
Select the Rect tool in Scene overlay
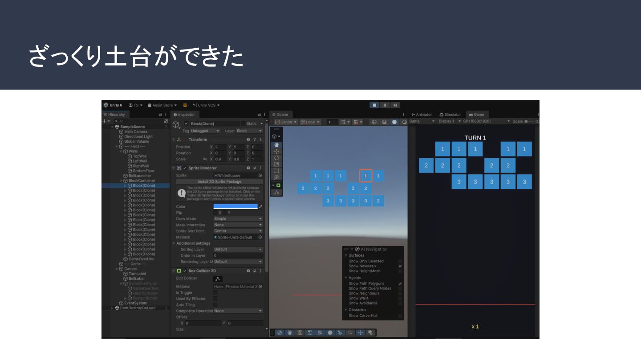point(276,171)
